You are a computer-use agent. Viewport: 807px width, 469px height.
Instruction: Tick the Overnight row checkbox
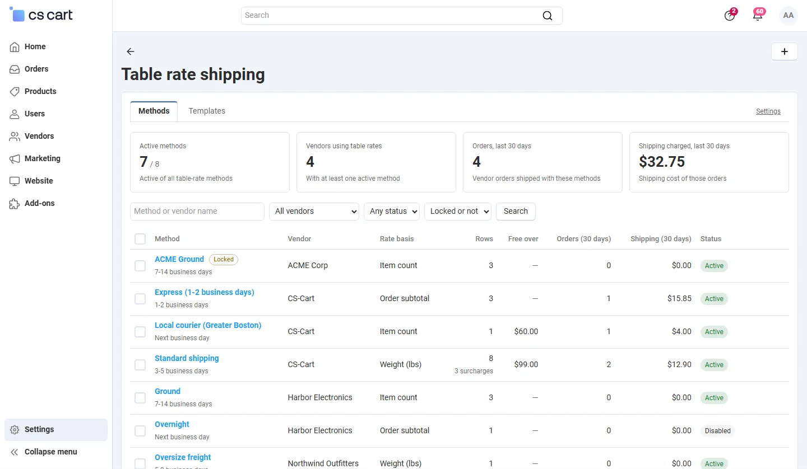pos(140,431)
